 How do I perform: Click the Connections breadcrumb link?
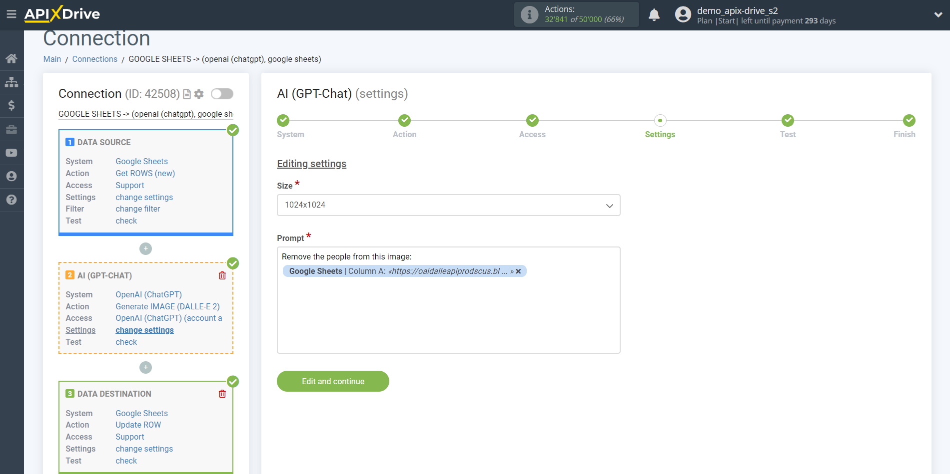94,59
